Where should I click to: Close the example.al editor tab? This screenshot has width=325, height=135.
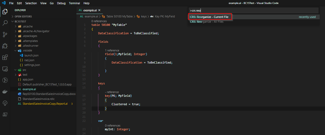point(99,10)
